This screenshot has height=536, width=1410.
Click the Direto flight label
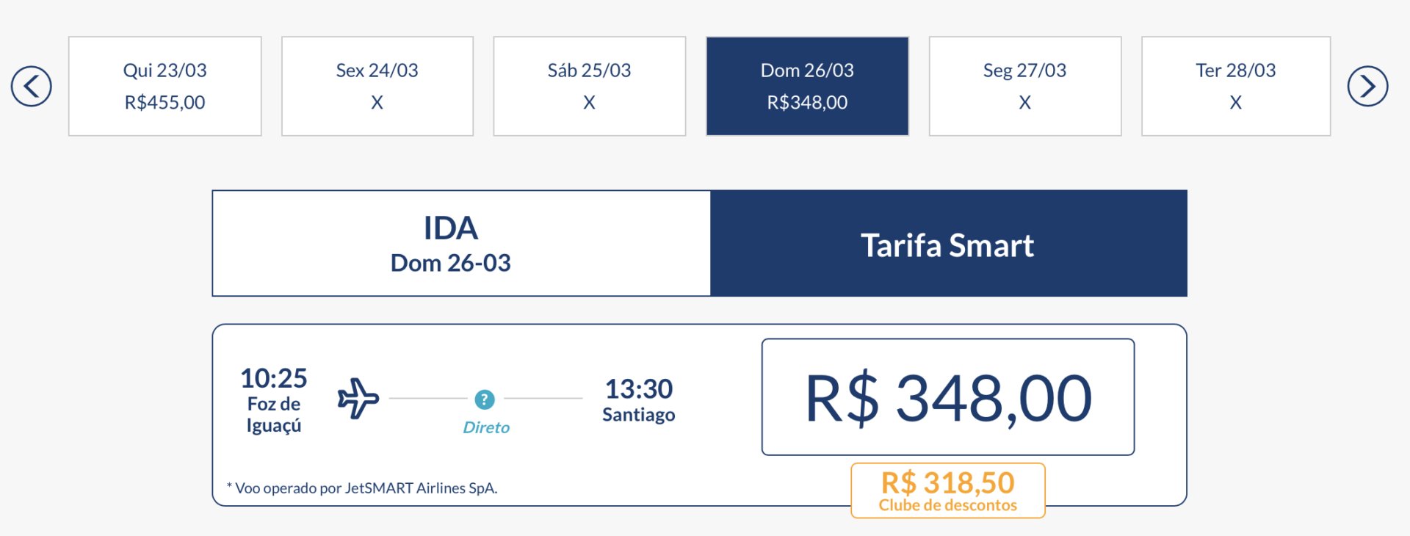[x=486, y=427]
